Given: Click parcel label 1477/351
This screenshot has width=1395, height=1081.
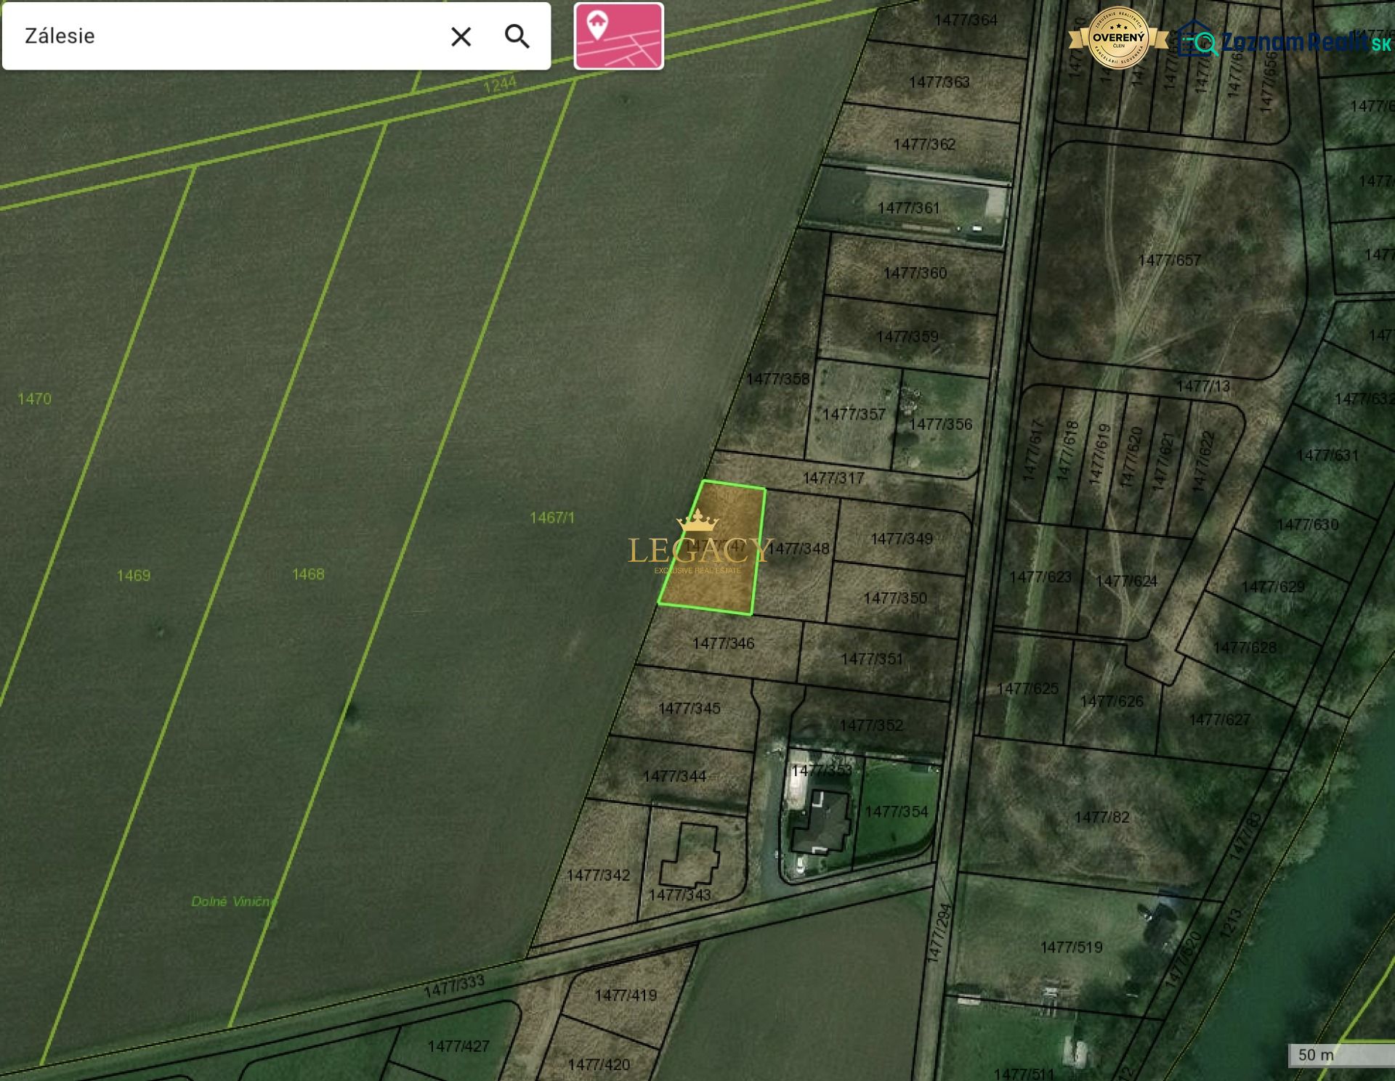Looking at the screenshot, I should coord(872,658).
